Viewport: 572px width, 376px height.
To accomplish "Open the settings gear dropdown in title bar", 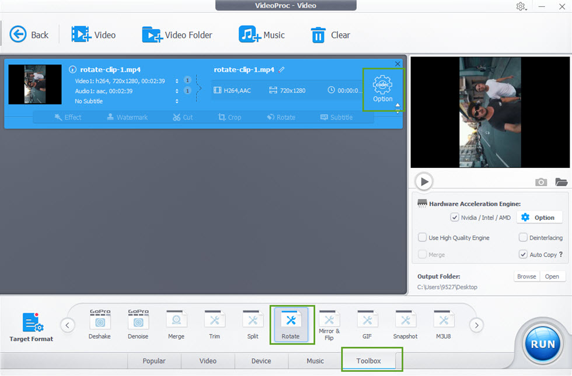I will [521, 6].
